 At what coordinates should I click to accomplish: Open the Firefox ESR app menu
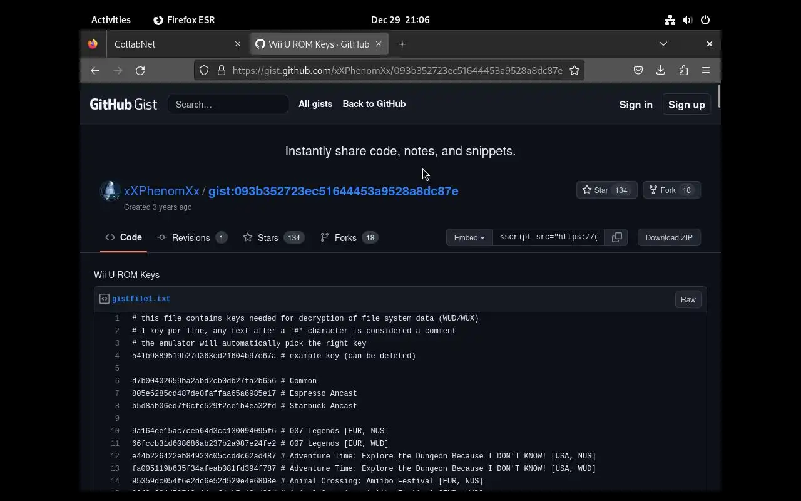click(184, 20)
